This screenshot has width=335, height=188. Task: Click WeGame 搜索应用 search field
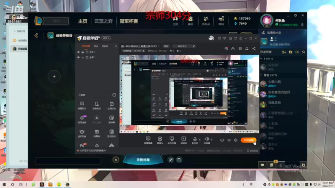point(19,31)
